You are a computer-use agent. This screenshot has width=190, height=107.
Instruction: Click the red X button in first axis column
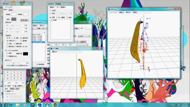click(x=8, y=72)
